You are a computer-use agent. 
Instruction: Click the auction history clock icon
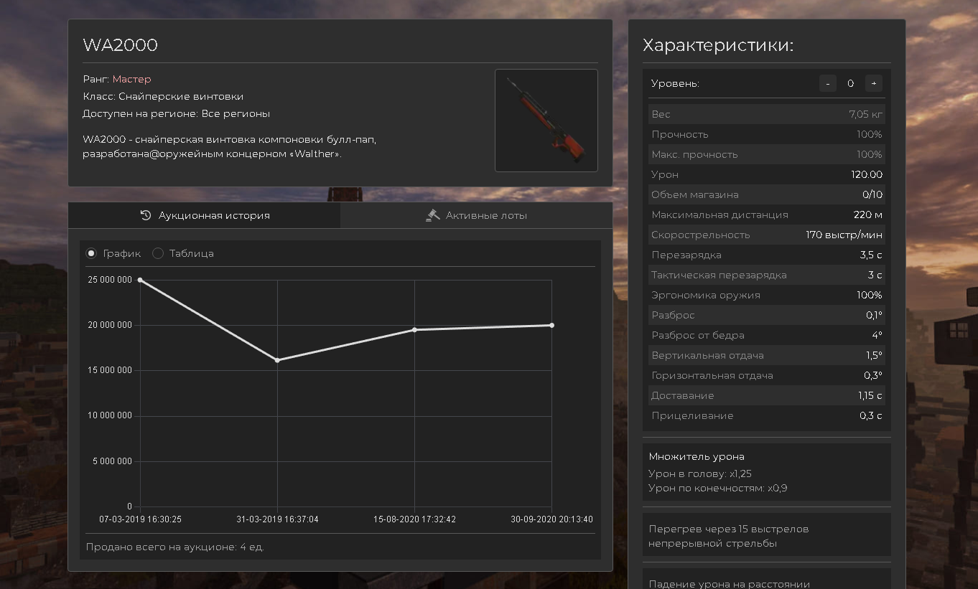coord(146,215)
